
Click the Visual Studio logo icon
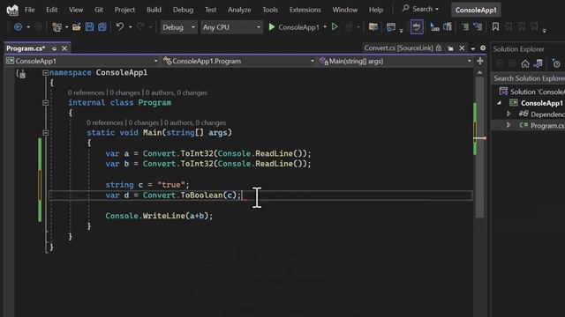point(12,10)
